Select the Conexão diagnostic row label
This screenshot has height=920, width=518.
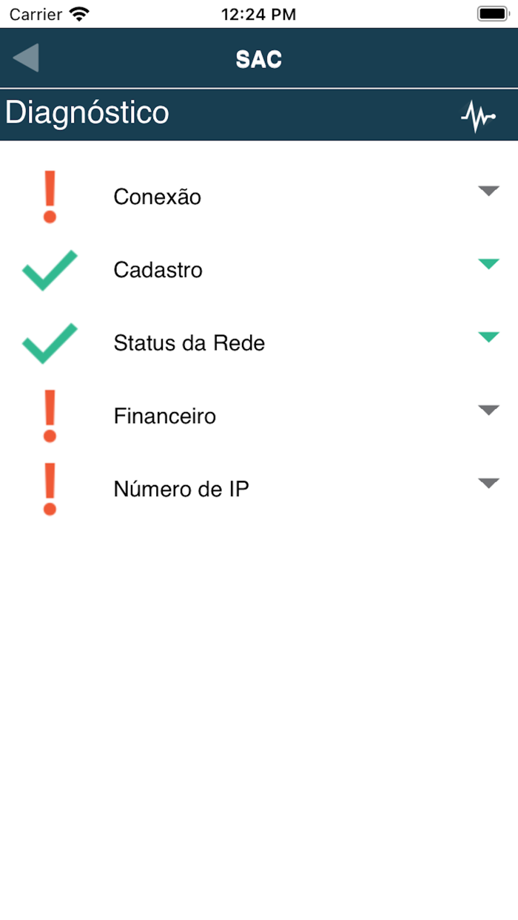[157, 197]
